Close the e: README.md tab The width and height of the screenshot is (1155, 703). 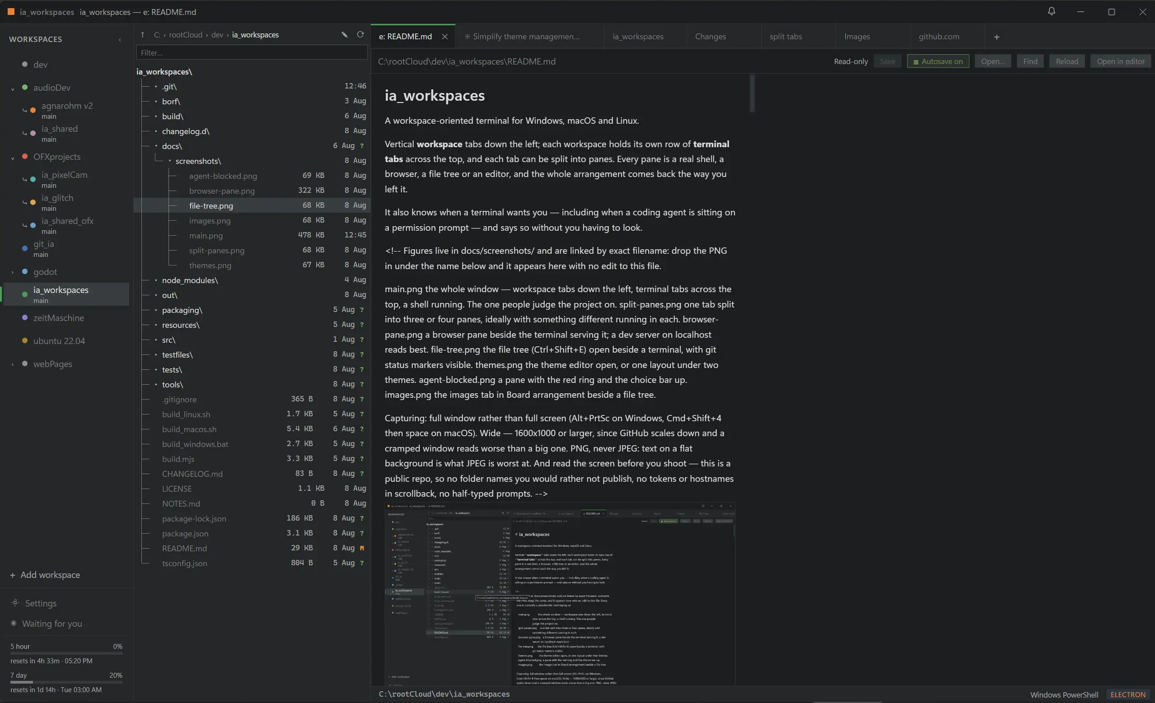[x=445, y=37]
